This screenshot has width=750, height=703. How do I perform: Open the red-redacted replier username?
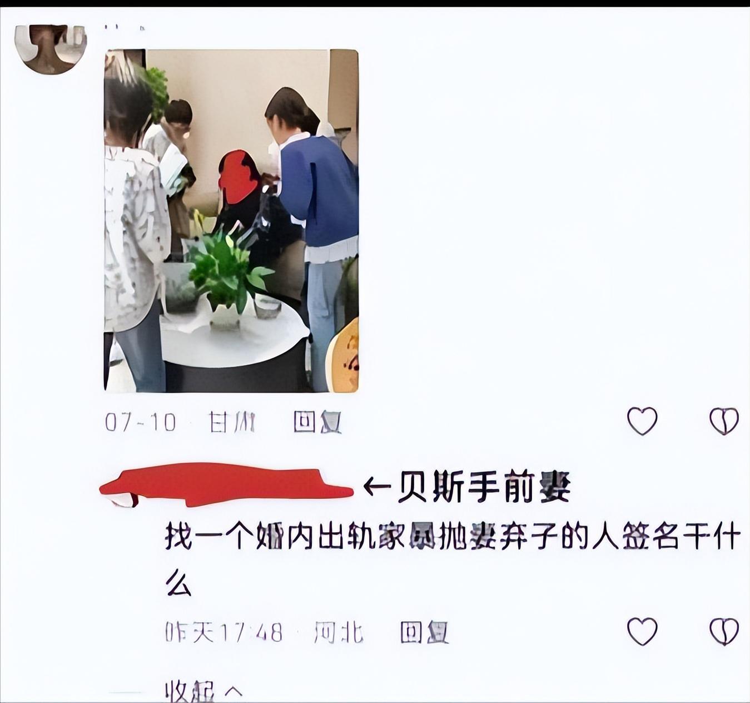226,485
